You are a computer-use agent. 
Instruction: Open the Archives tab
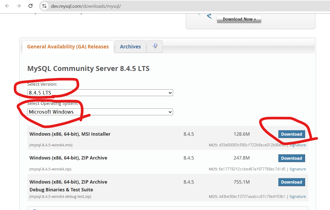[x=130, y=47]
